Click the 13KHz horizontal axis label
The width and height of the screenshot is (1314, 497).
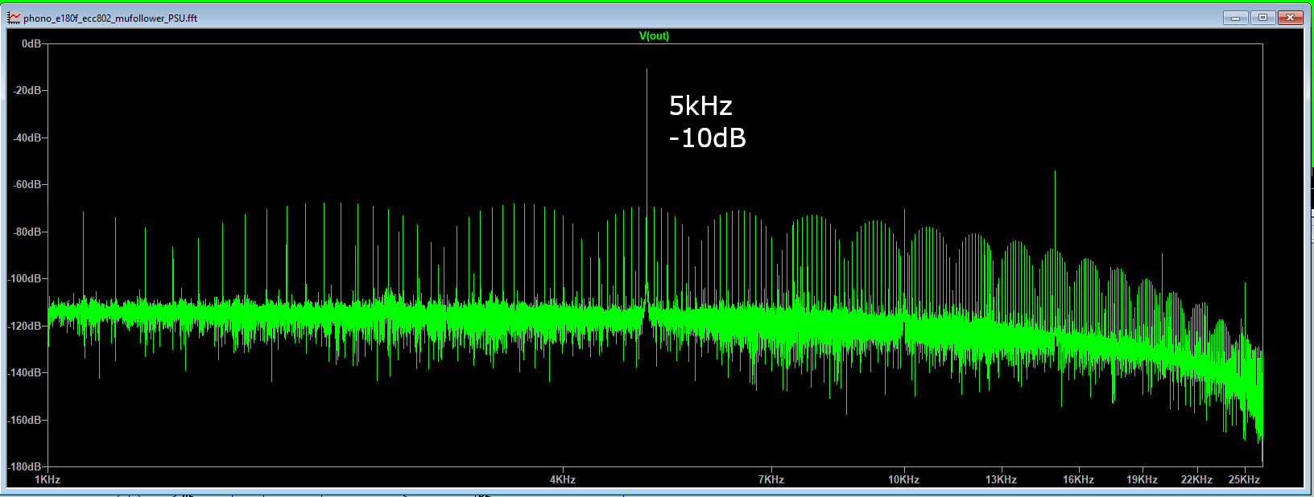coord(1001,479)
